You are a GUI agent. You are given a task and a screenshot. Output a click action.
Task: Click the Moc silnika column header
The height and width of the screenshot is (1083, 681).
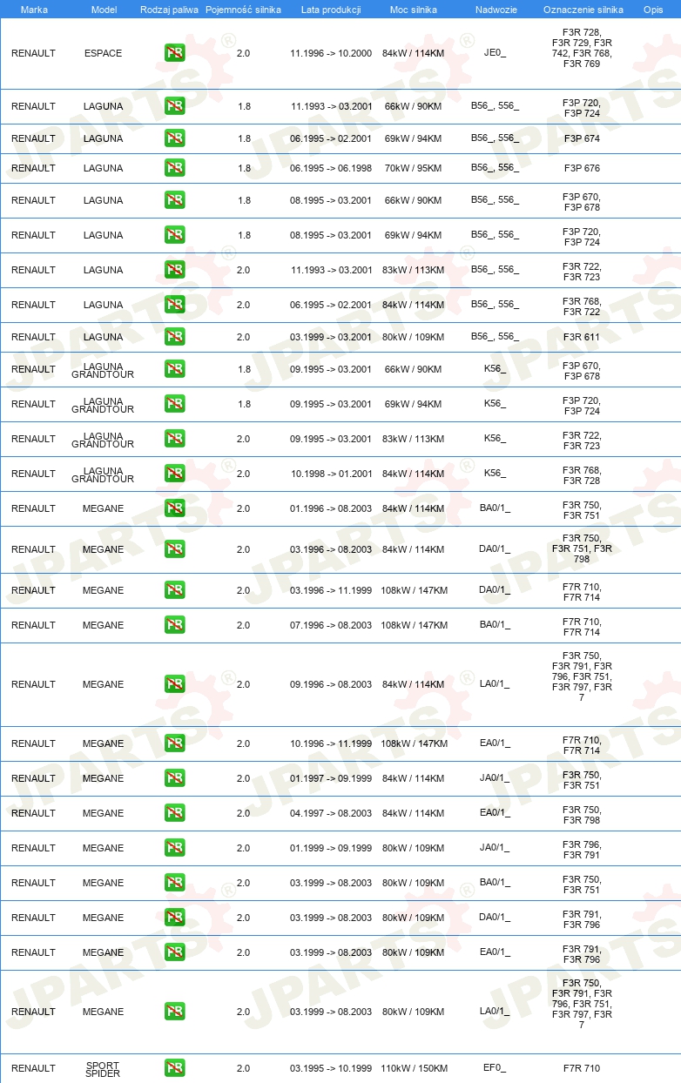pos(414,10)
